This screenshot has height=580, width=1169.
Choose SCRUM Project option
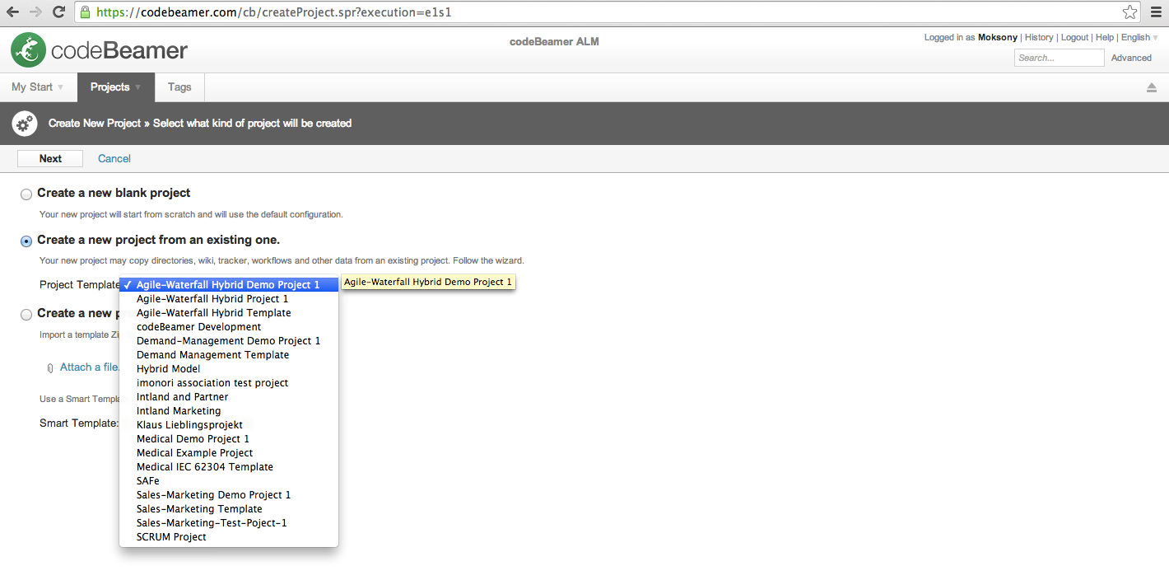click(229, 537)
